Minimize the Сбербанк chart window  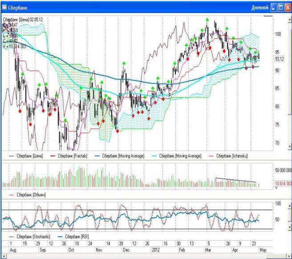point(273,8)
